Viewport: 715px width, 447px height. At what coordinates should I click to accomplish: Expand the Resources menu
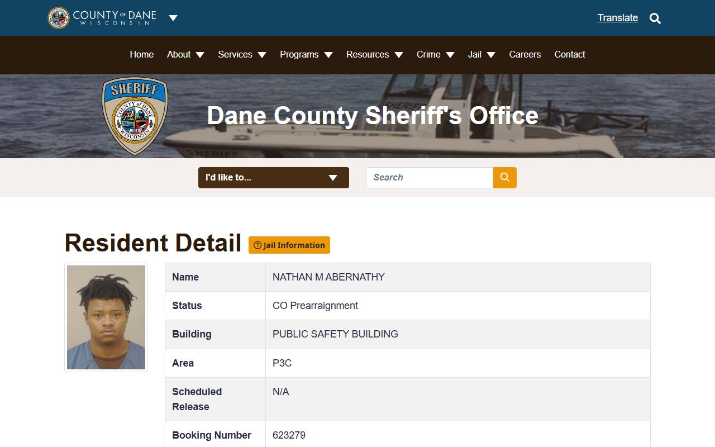tap(374, 55)
